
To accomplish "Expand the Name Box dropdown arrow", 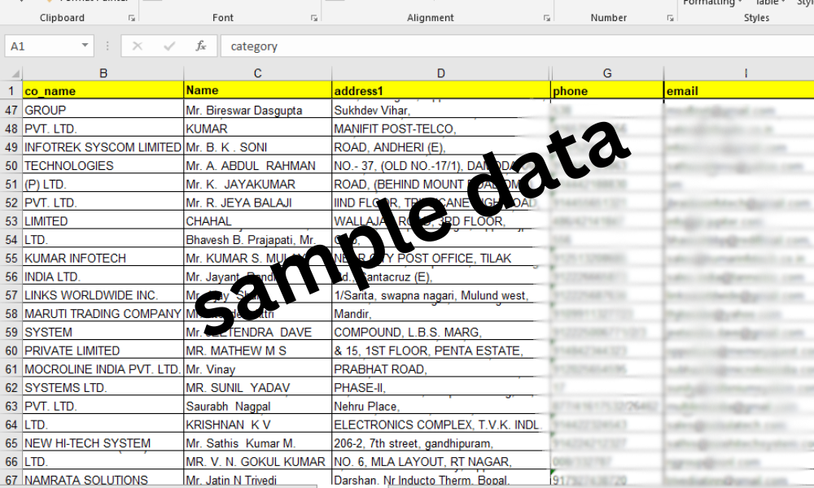I will pyautogui.click(x=85, y=46).
